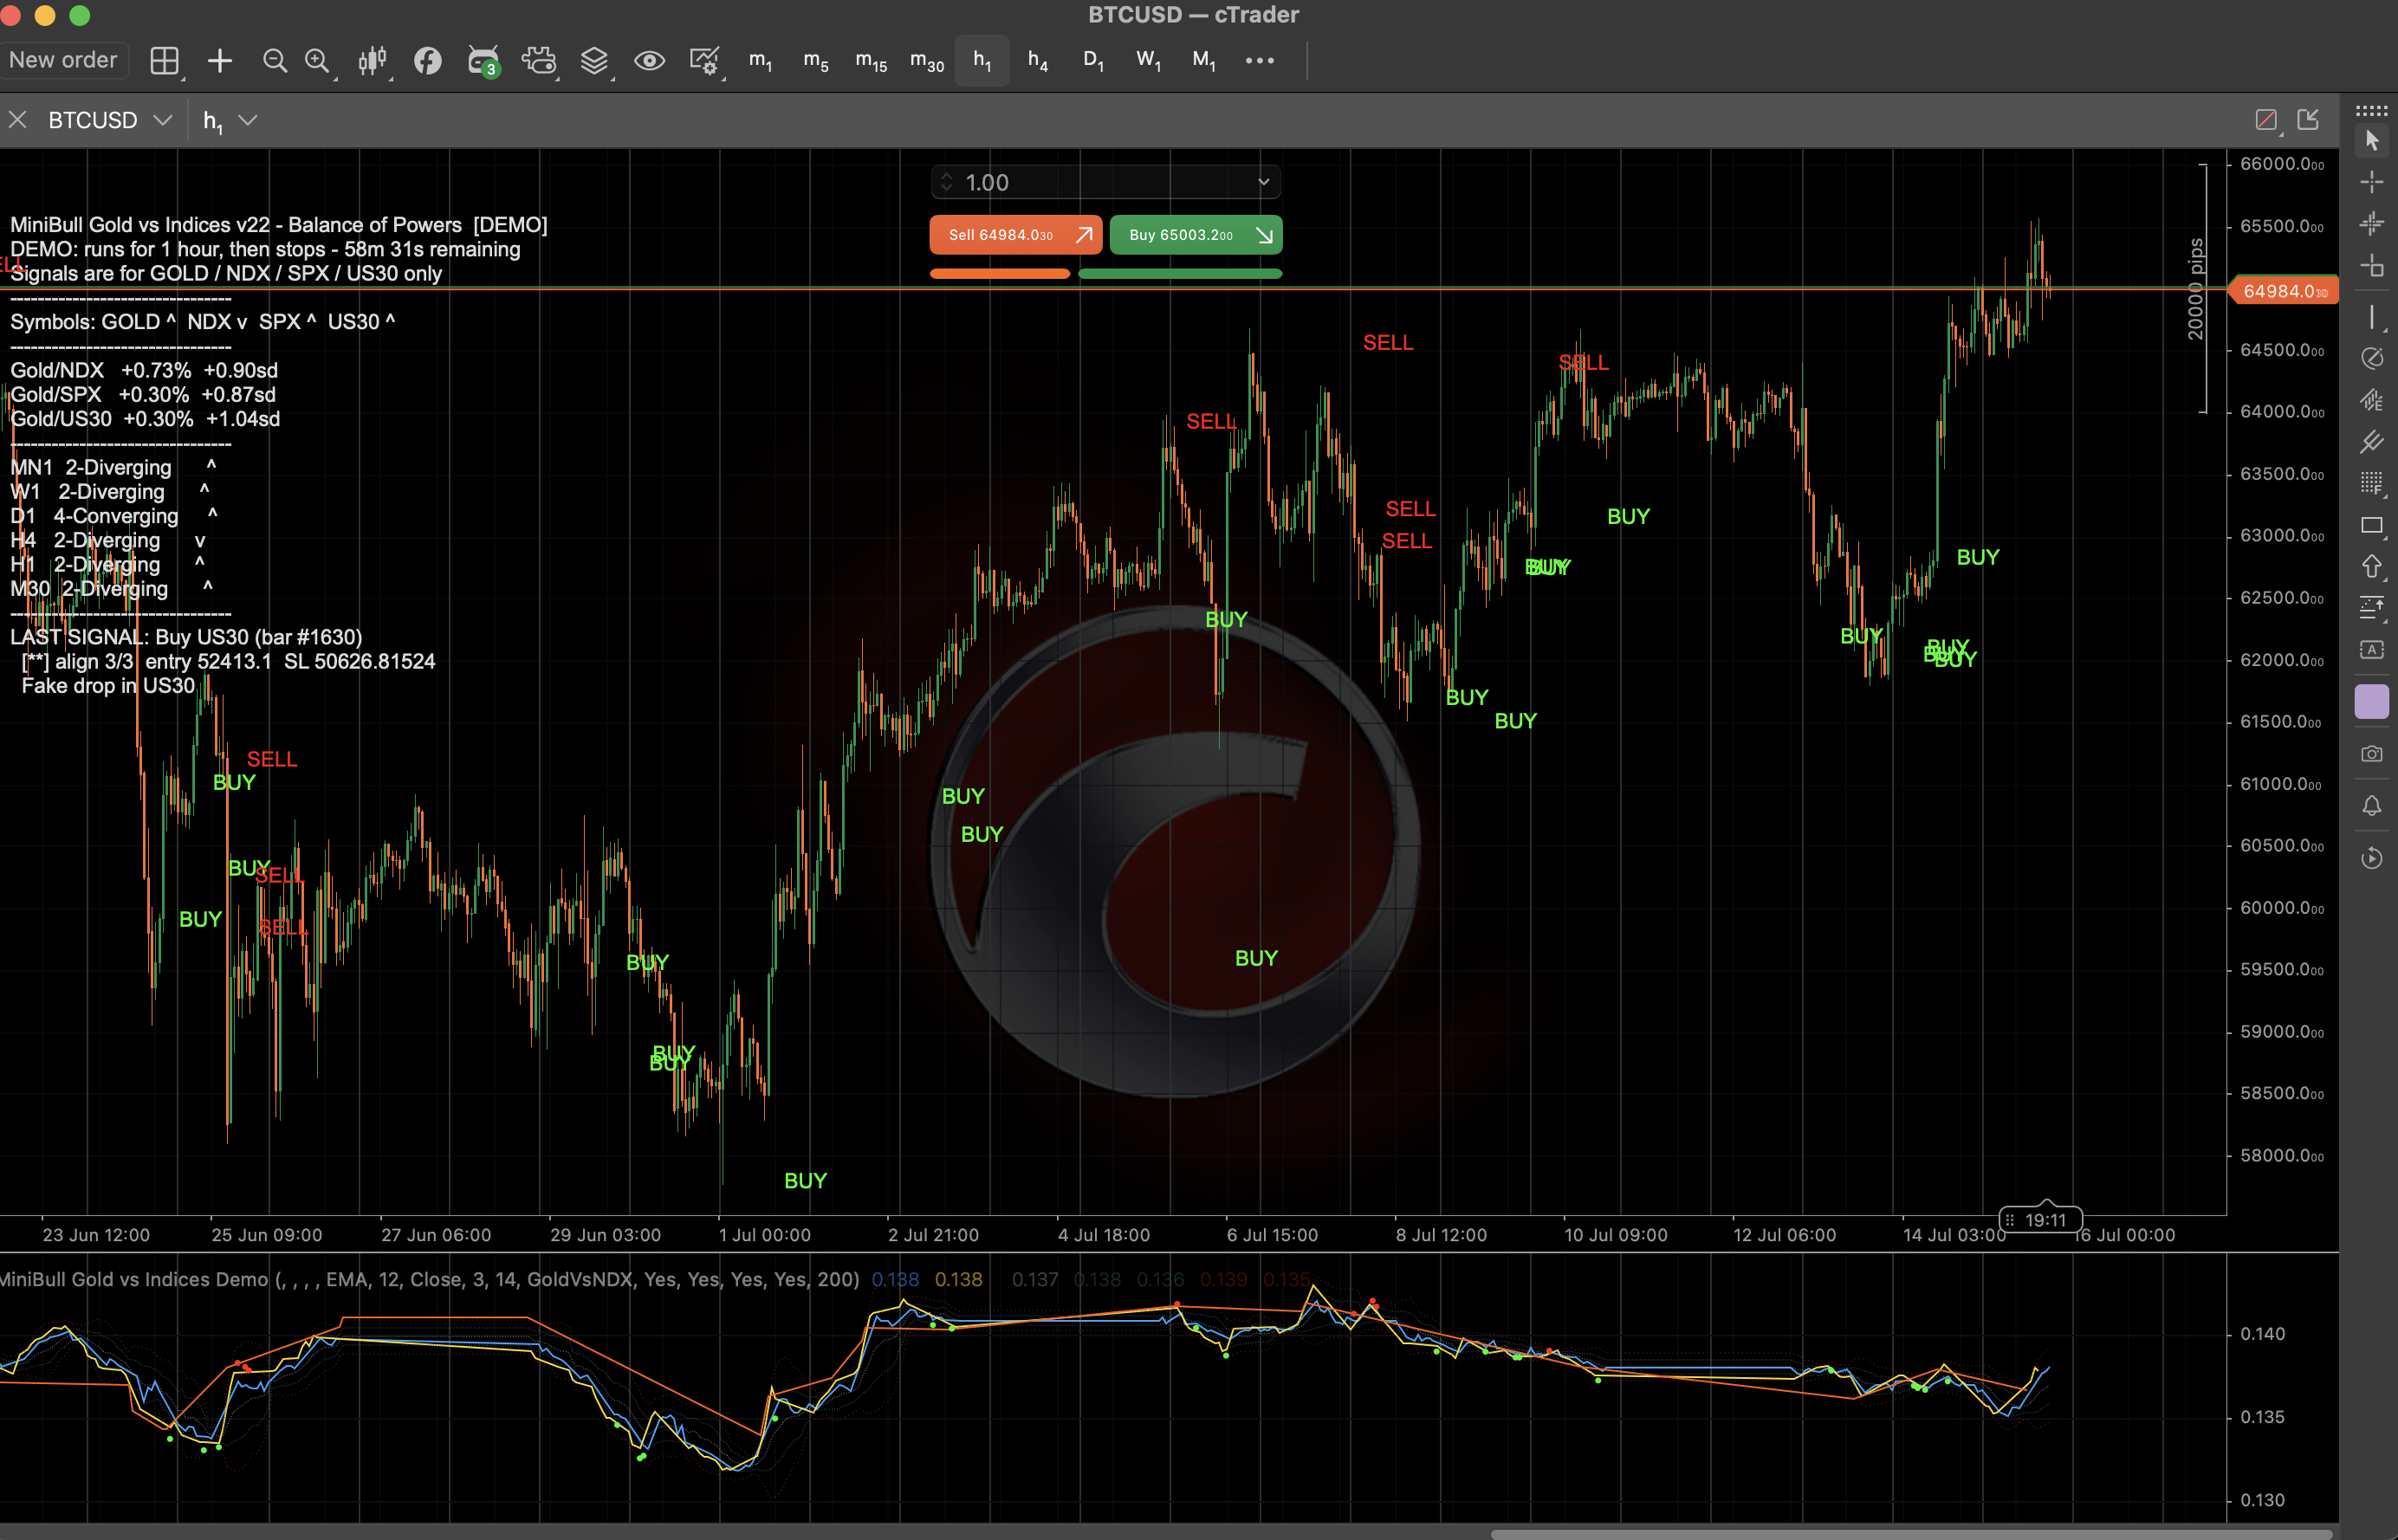
Task: Take a chart screenshot with camera
Action: pos(2372,753)
